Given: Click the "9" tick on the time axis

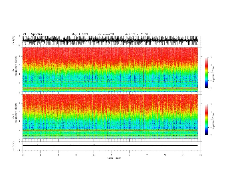Looking at the screenshot, I should (183, 155).
